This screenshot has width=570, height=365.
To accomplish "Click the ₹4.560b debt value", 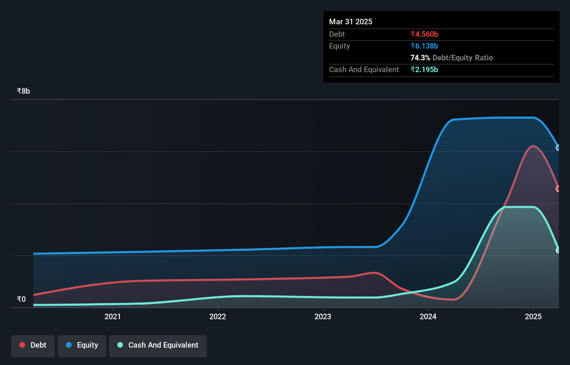I will tap(424, 34).
